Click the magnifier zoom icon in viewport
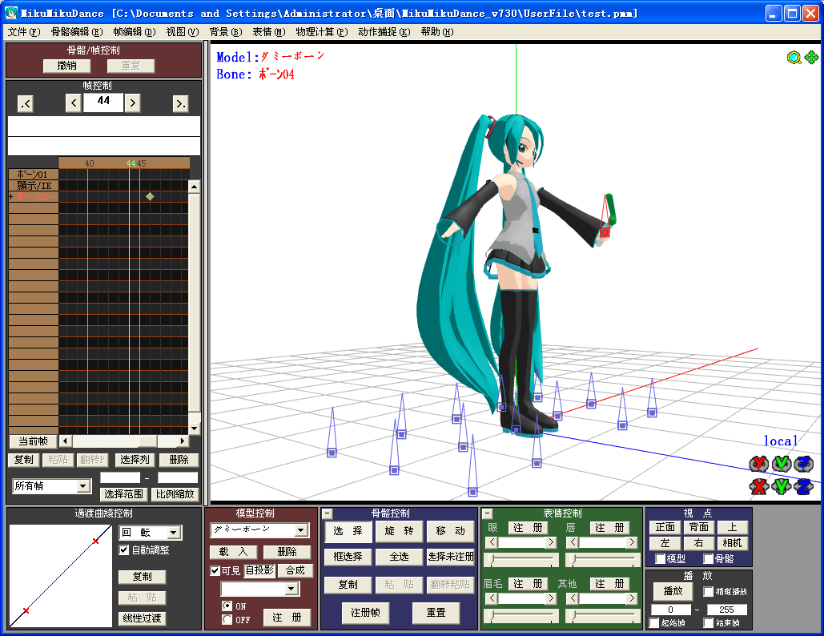 794,58
